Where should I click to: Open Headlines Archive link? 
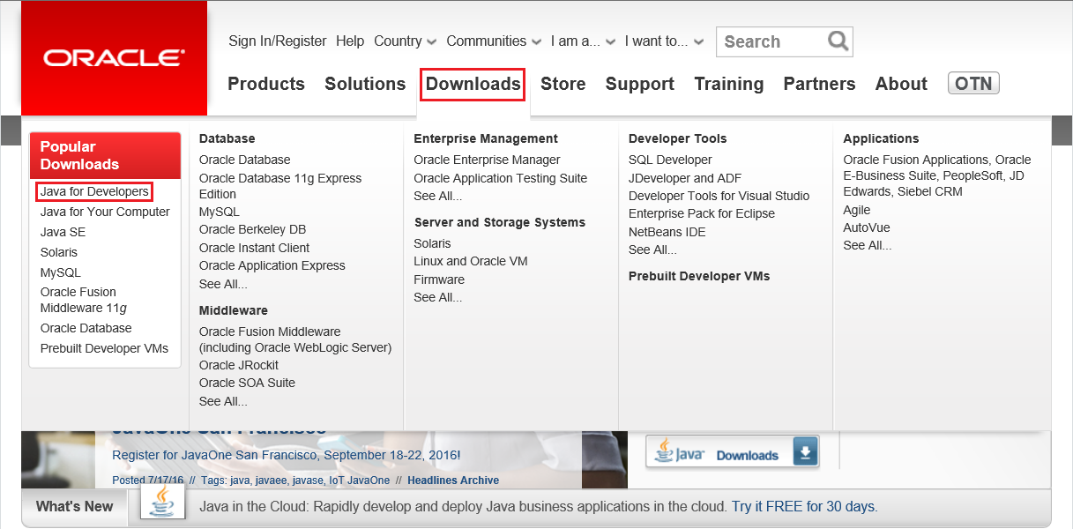coord(453,481)
